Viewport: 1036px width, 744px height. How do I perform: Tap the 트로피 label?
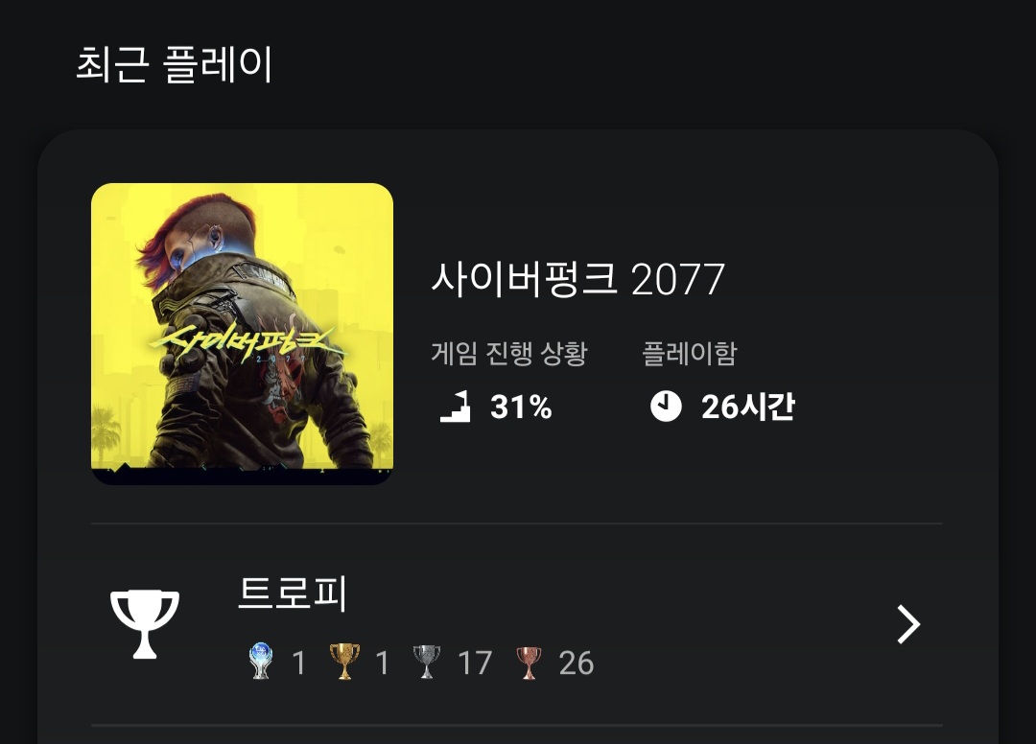[x=292, y=593]
